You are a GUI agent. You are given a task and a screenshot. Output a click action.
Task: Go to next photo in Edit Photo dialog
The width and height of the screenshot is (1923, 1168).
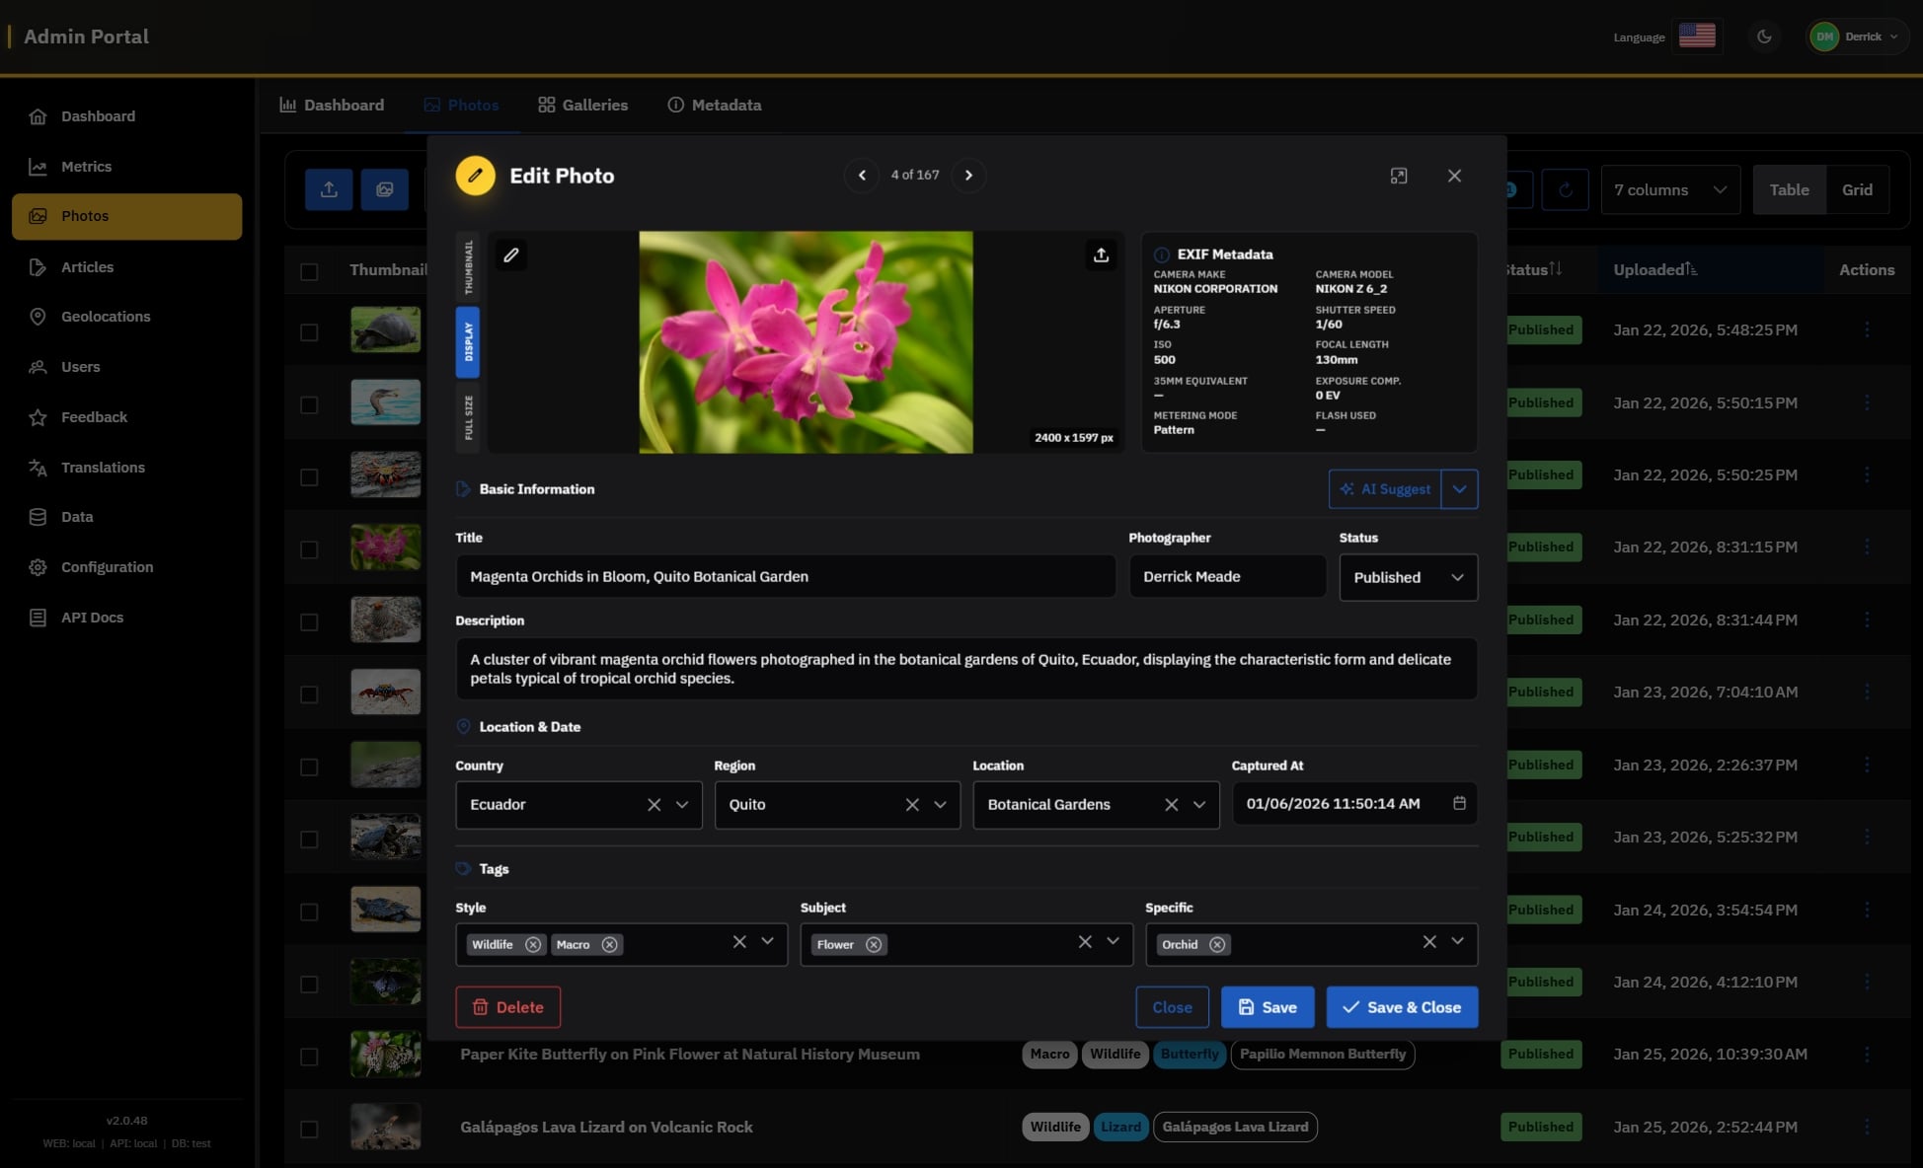tap(968, 176)
